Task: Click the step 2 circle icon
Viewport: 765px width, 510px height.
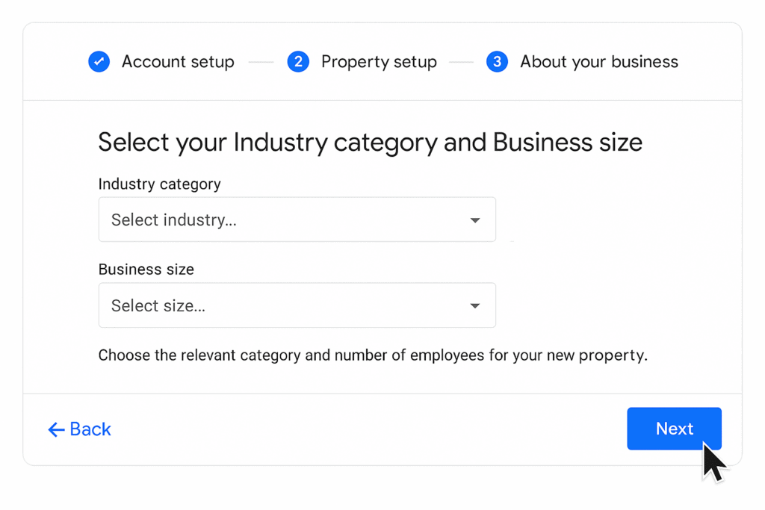Action: tap(298, 61)
